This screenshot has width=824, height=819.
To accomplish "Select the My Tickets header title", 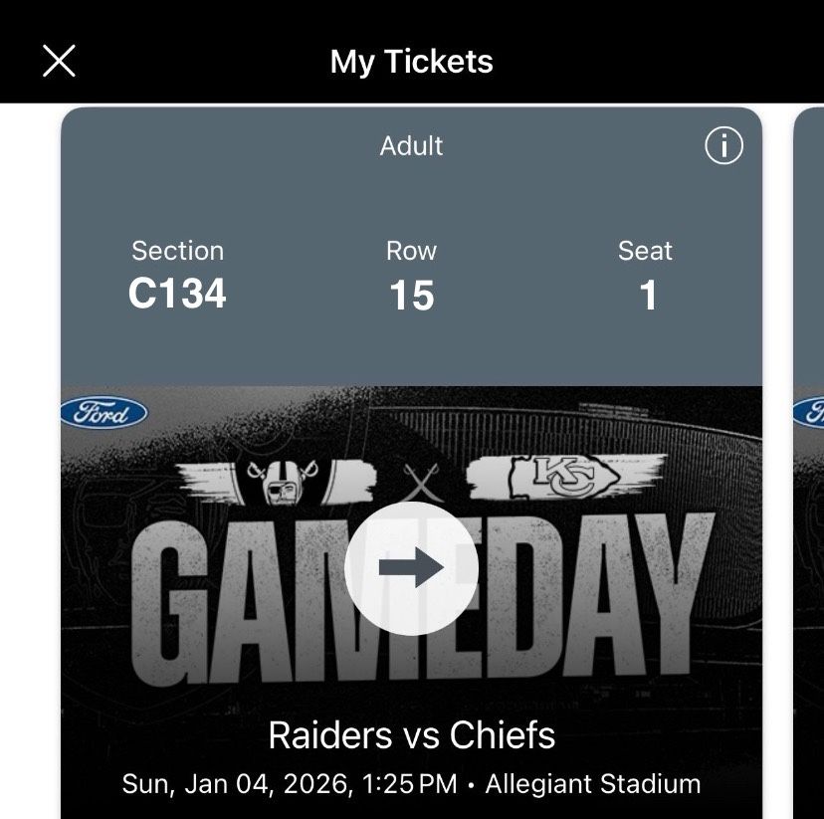I will click(x=411, y=62).
